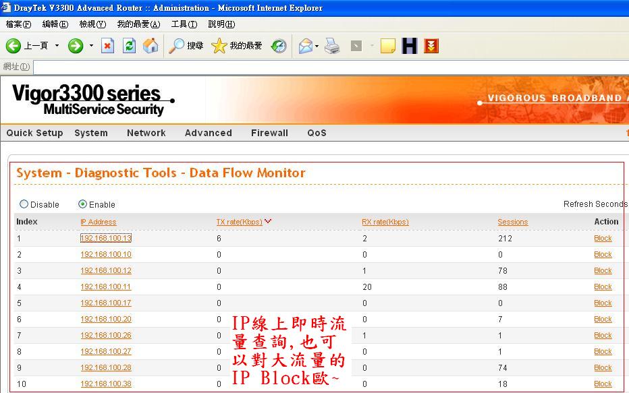This screenshot has width=629, height=393.
Task: Select the Enable radio button
Action: tap(82, 204)
